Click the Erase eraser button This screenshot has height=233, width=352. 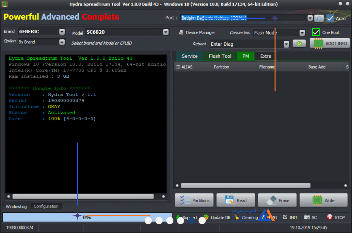click(x=277, y=200)
